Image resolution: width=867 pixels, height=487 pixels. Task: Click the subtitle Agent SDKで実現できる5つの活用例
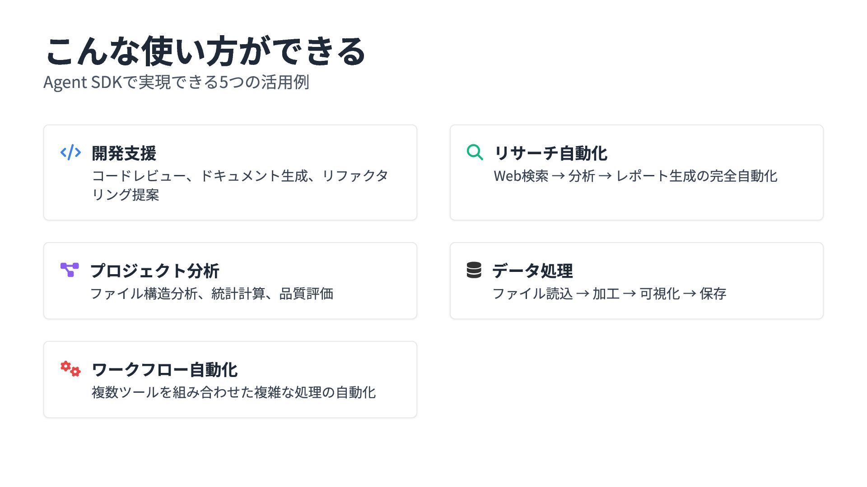pos(176,82)
